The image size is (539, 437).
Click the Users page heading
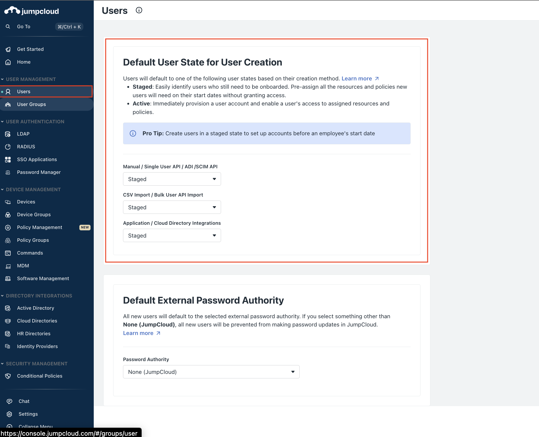coord(115,10)
